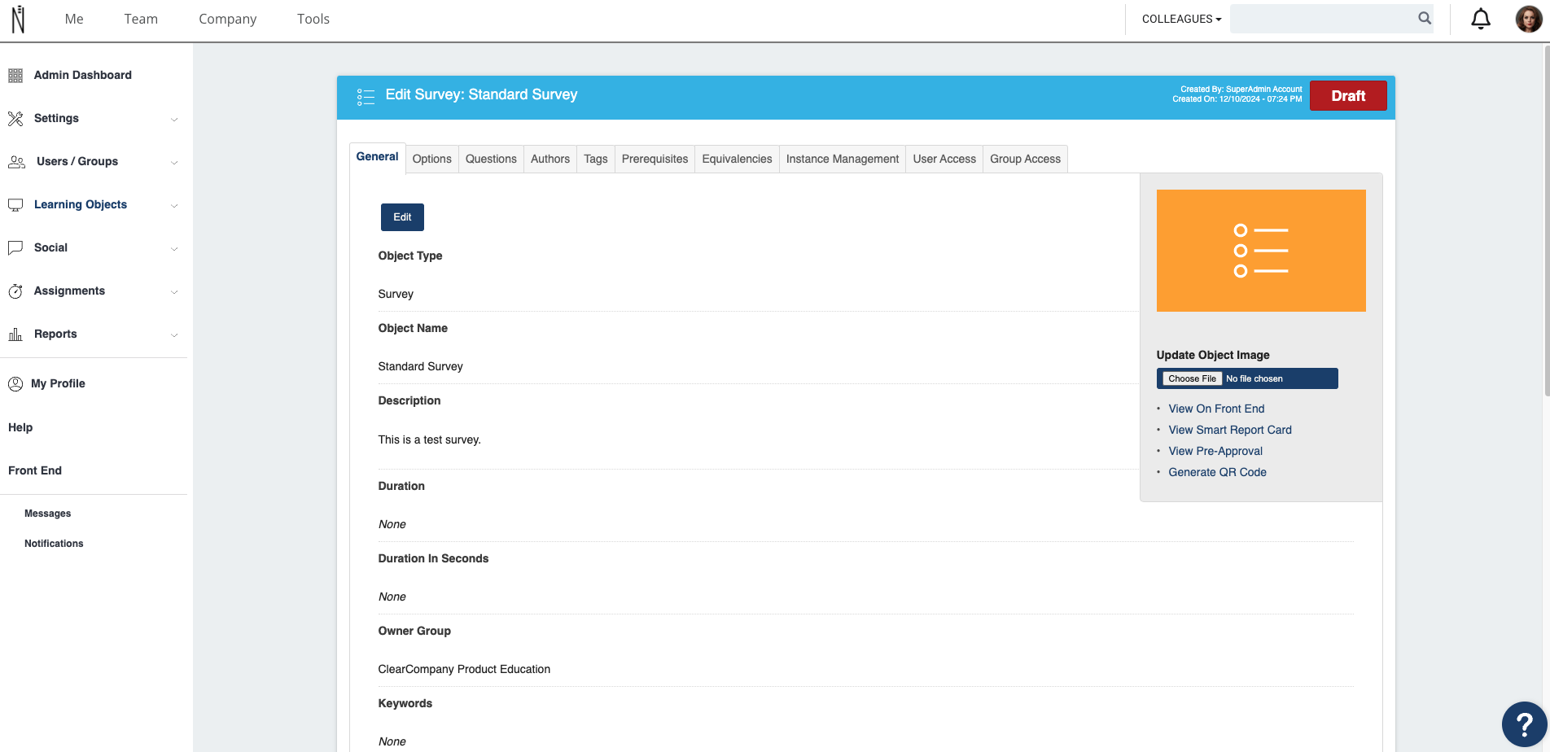Switch to the Options tab
Image resolution: width=1550 pixels, height=752 pixels.
click(x=431, y=159)
